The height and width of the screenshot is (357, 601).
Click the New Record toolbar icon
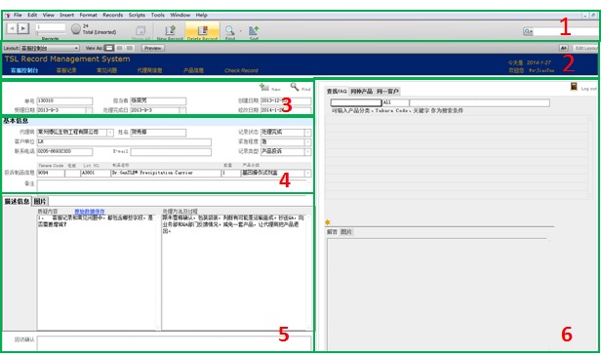170,30
